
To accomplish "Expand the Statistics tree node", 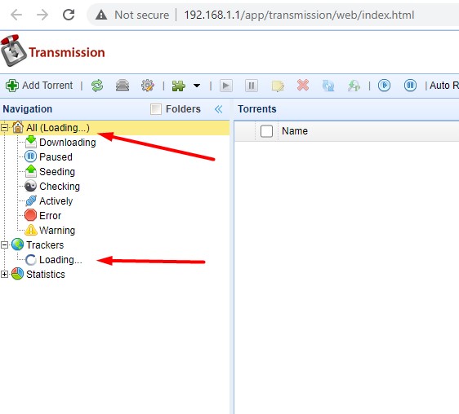I will (x=4, y=274).
